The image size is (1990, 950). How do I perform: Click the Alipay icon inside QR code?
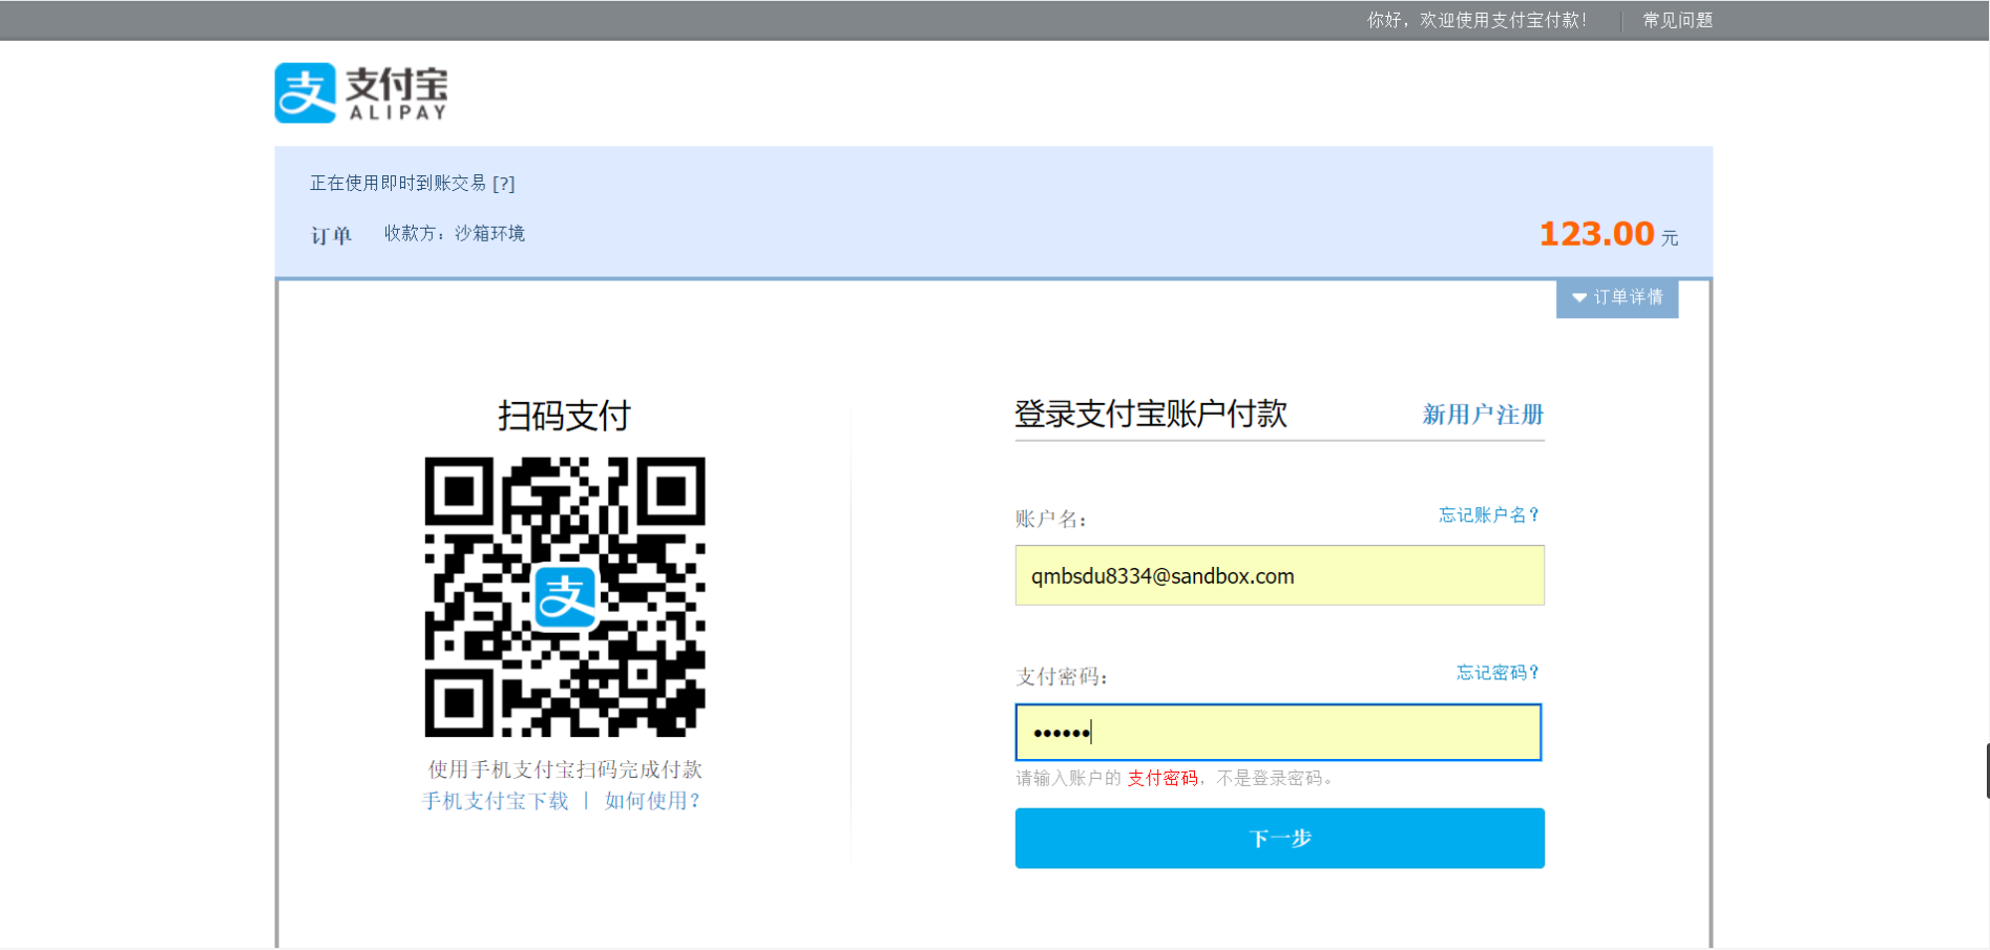565,598
